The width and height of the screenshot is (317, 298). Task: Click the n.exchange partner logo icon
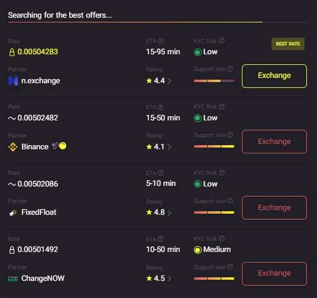coord(13,81)
